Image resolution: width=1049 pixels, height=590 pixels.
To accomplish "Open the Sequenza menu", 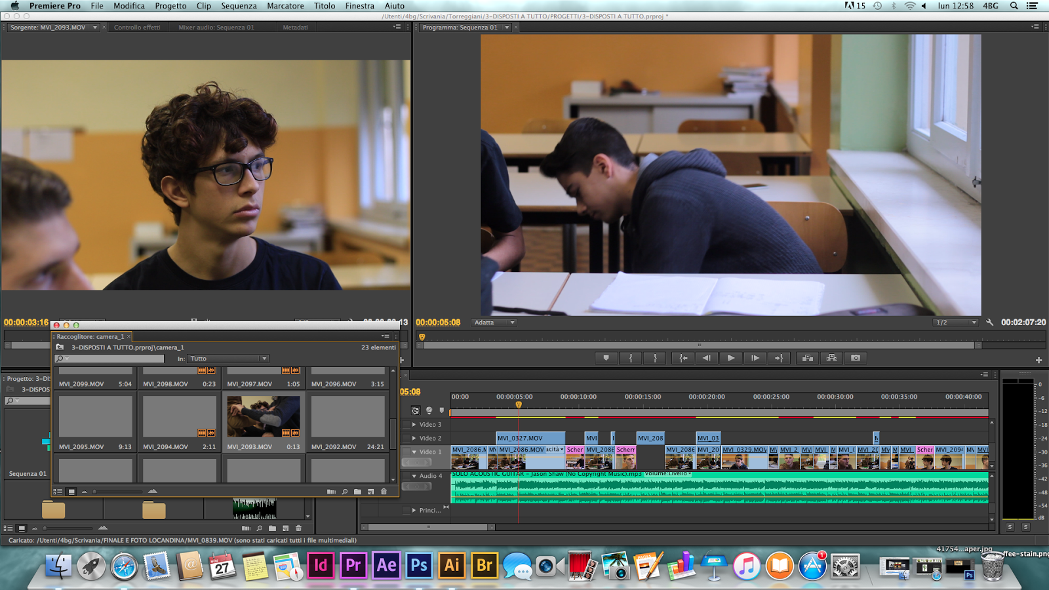I will click(239, 6).
